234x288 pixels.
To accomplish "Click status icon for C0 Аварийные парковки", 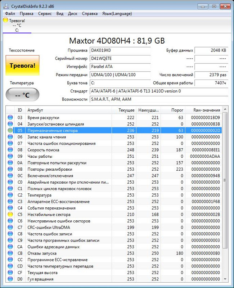I will tap(10, 182).
